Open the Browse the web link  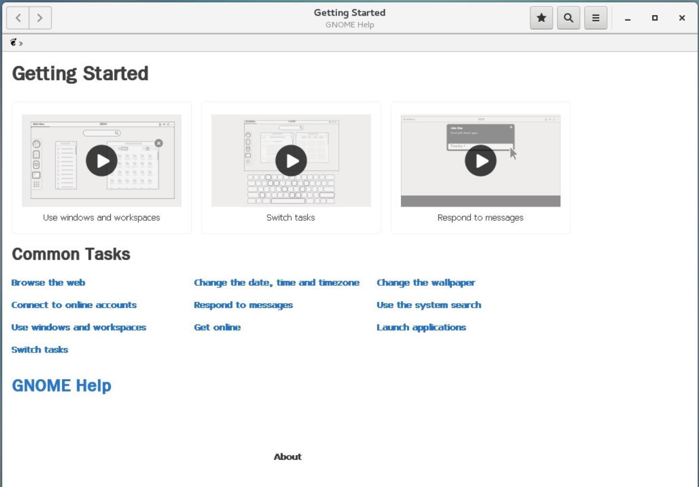coord(48,283)
